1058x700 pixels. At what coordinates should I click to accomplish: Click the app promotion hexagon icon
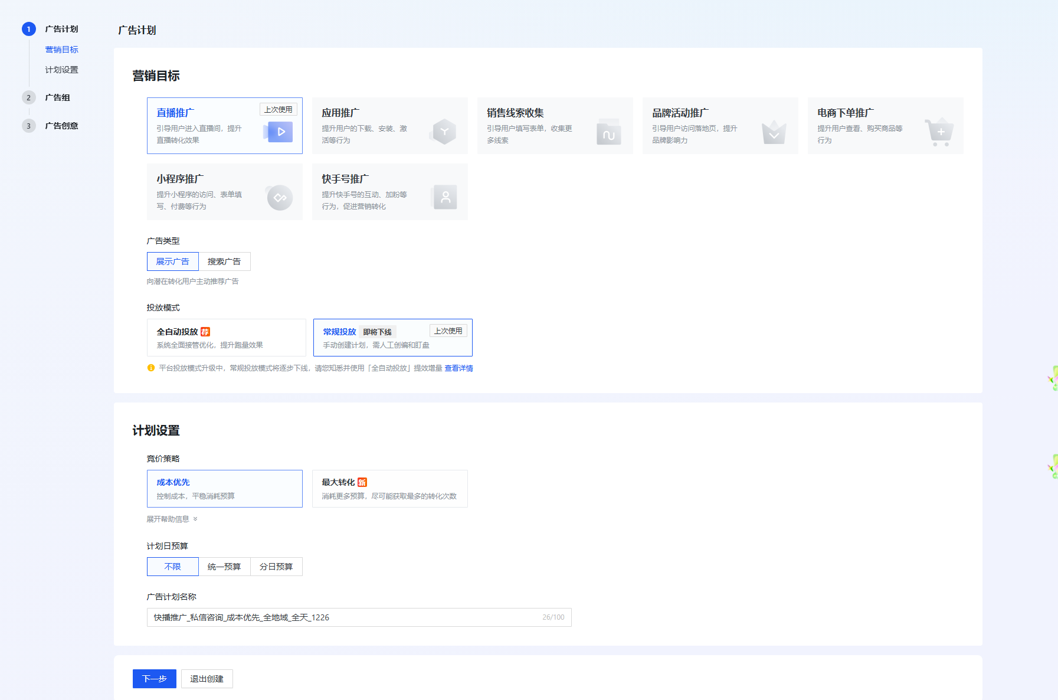click(x=444, y=132)
